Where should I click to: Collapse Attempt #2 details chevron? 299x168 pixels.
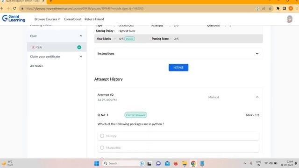click(x=257, y=97)
